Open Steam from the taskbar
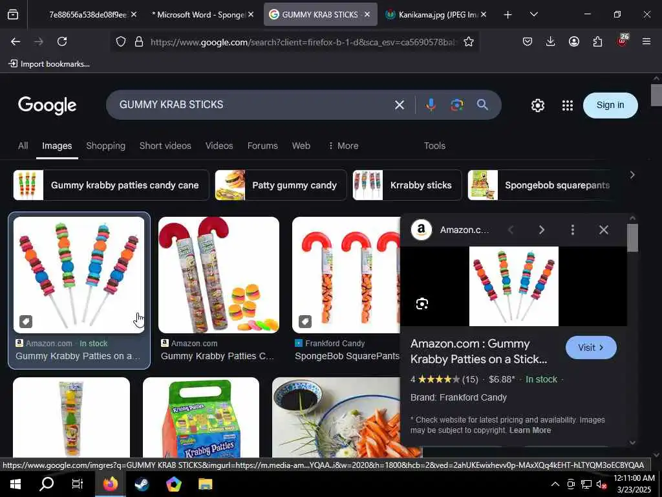Viewport: 662px width, 497px height. pyautogui.click(x=142, y=484)
